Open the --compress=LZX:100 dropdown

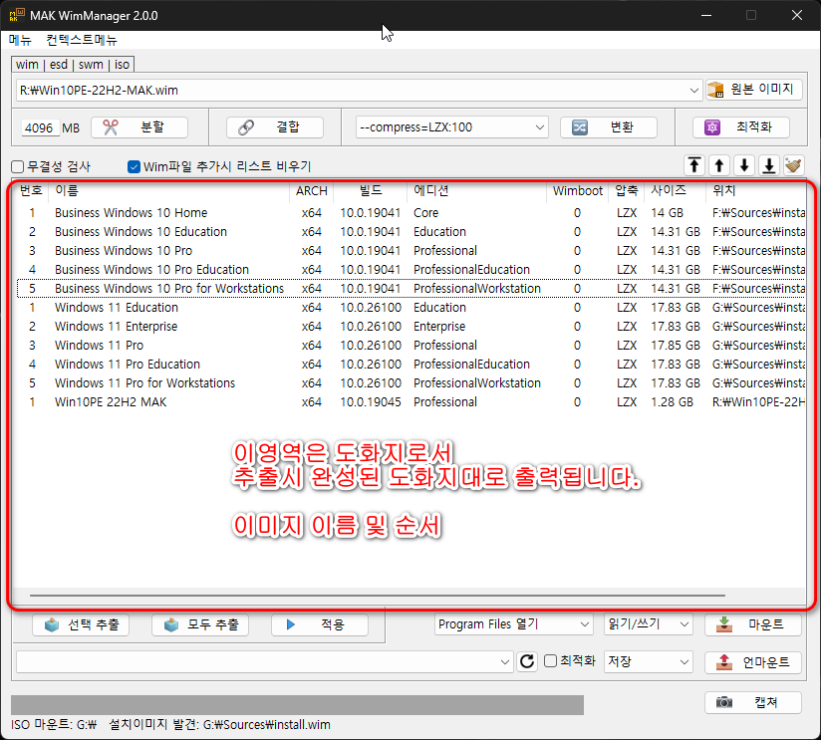(x=452, y=127)
